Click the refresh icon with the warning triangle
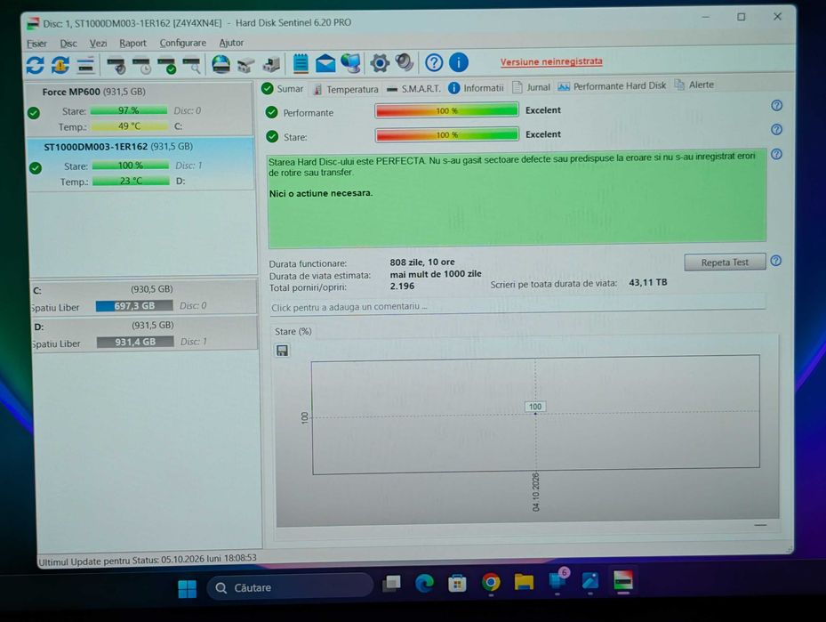Image resolution: width=826 pixels, height=622 pixels. click(60, 65)
